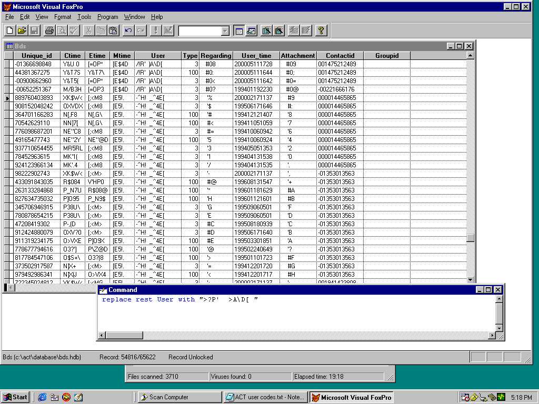Select Contactid cell -00221666176
Screen dimensions: 539x404
(x=340, y=89)
